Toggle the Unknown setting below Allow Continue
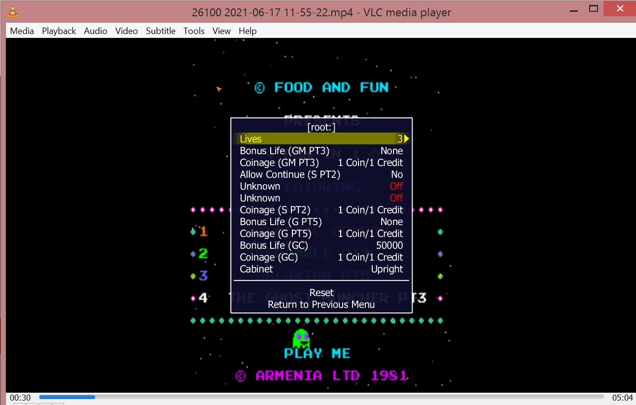Image resolution: width=636 pixels, height=405 pixels. coord(321,186)
